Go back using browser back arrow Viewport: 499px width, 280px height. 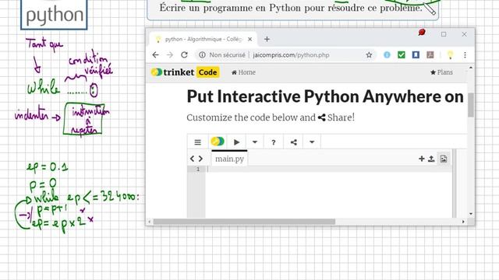coord(155,55)
